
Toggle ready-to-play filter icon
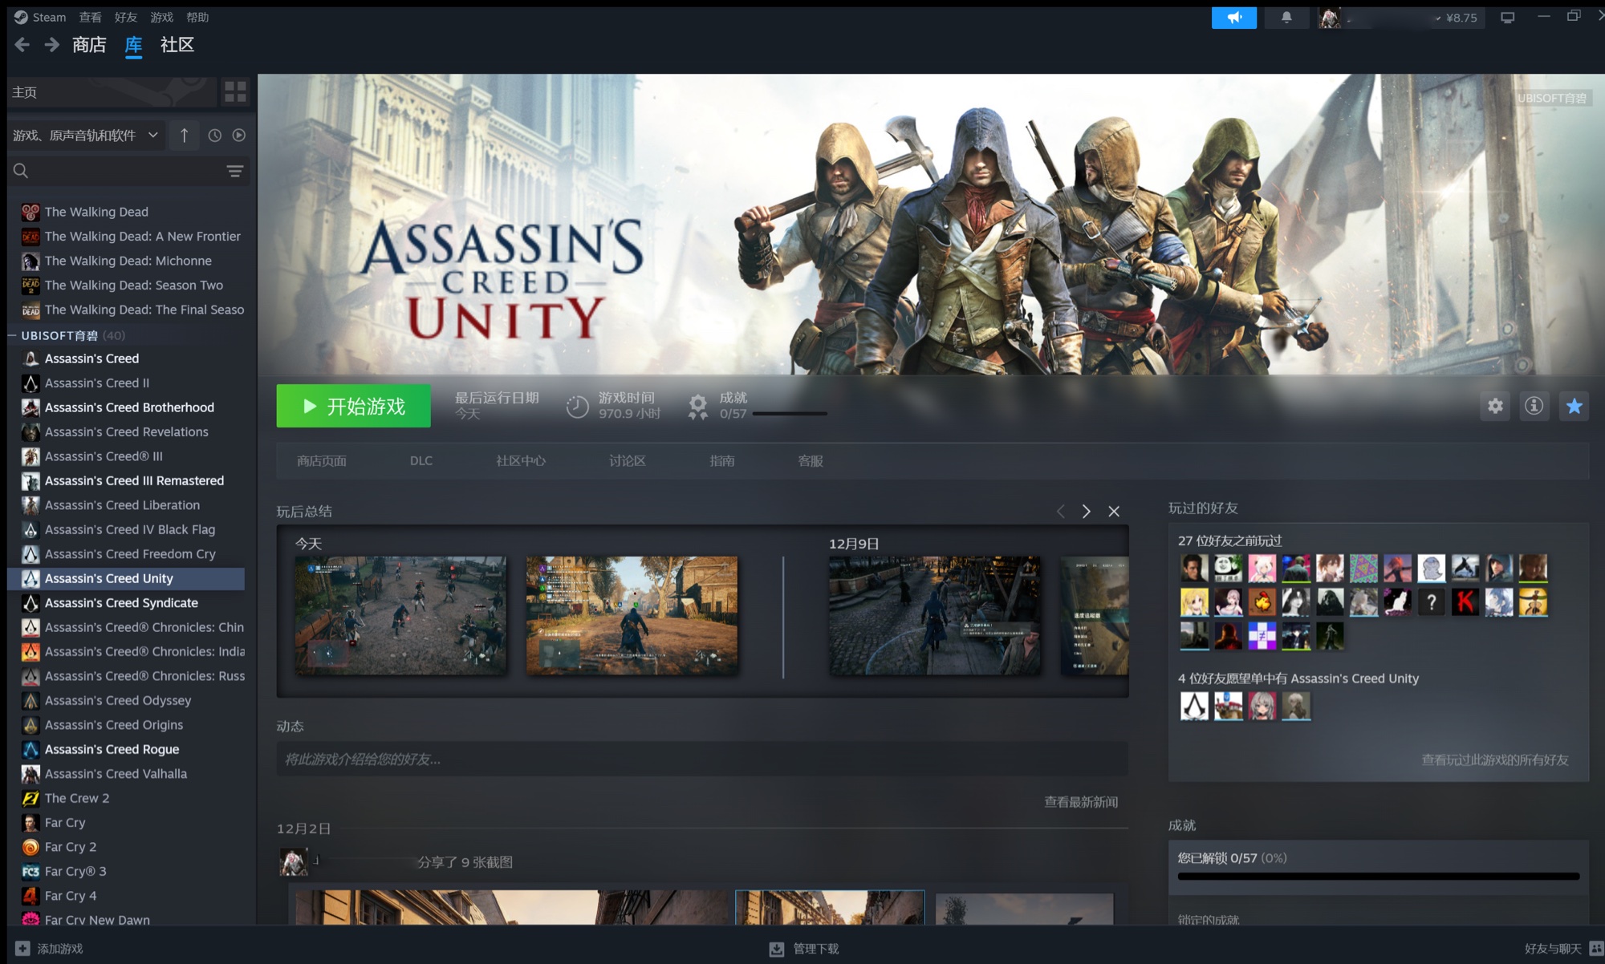point(239,136)
